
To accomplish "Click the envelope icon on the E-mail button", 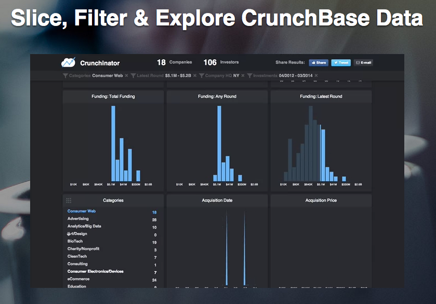I will click(357, 62).
